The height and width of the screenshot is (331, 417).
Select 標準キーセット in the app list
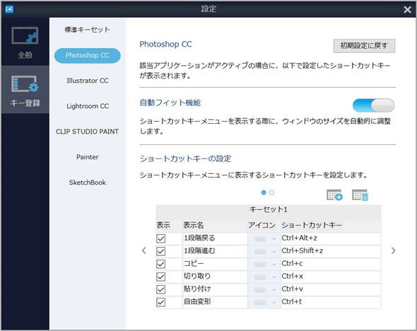click(87, 30)
